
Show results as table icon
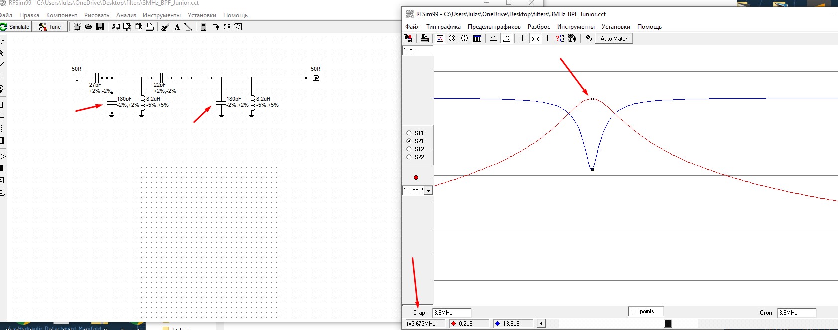pyautogui.click(x=477, y=38)
